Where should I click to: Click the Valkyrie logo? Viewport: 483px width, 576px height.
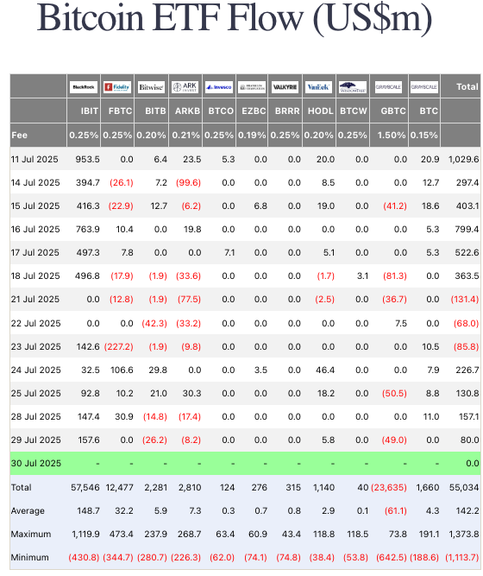coord(285,87)
